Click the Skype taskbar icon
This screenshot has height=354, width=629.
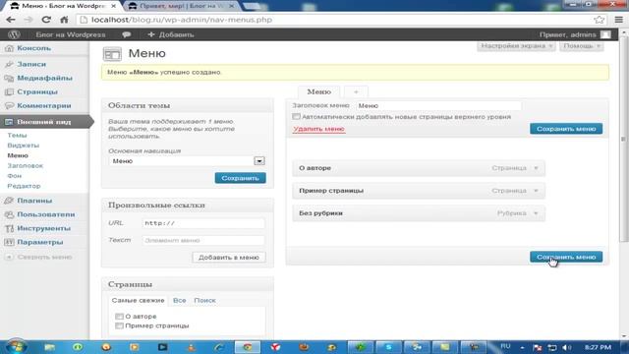(x=388, y=347)
